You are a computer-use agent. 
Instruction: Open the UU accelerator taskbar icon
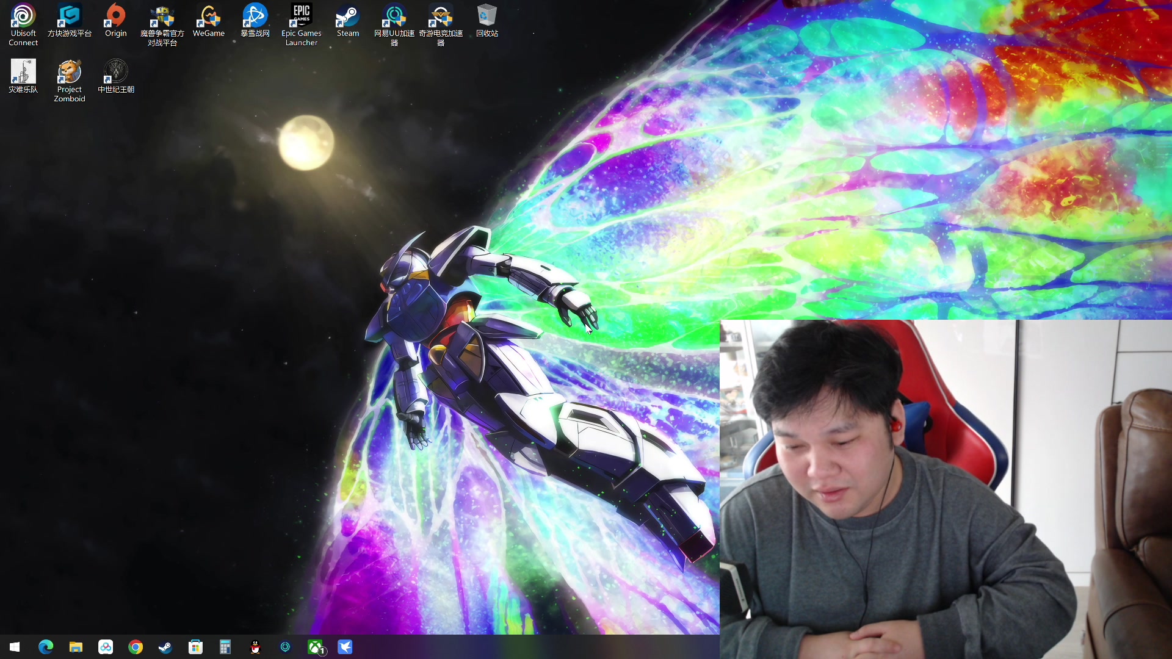pyautogui.click(x=285, y=647)
